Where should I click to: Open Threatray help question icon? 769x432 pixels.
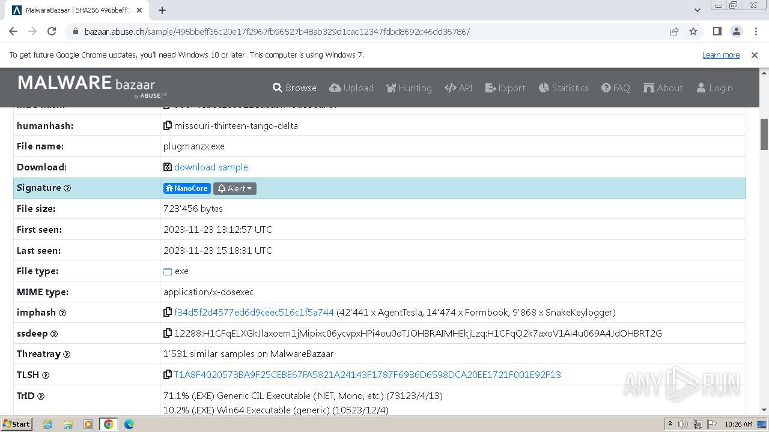[67, 355]
